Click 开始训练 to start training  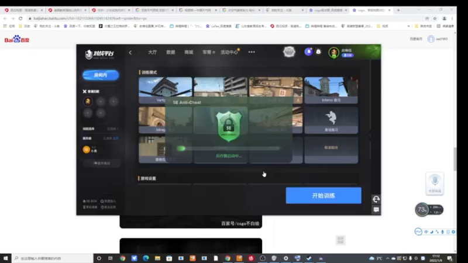coord(324,196)
